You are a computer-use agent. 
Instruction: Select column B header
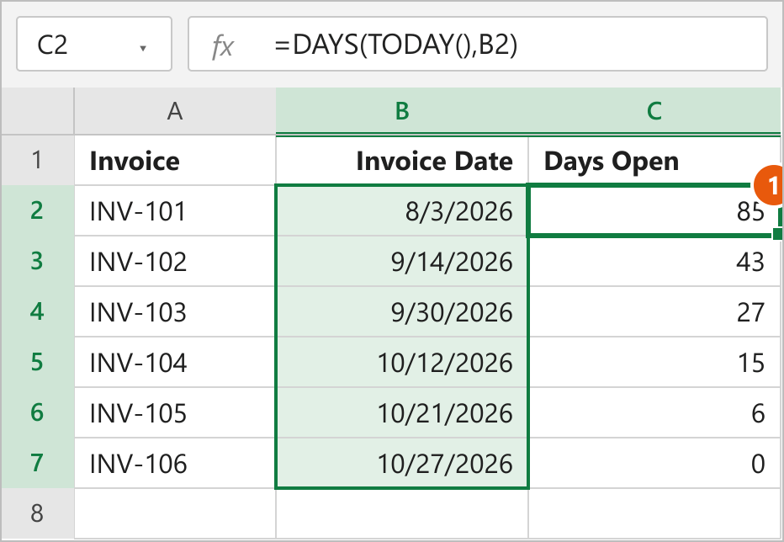pos(402,111)
